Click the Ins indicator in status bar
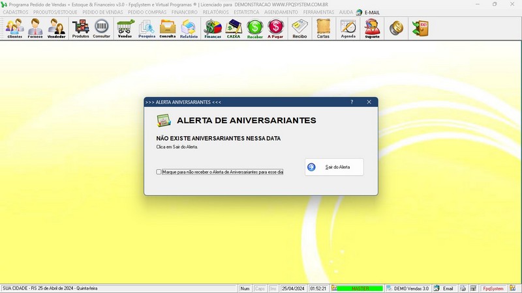Image resolution: width=522 pixels, height=293 pixels. click(x=273, y=288)
